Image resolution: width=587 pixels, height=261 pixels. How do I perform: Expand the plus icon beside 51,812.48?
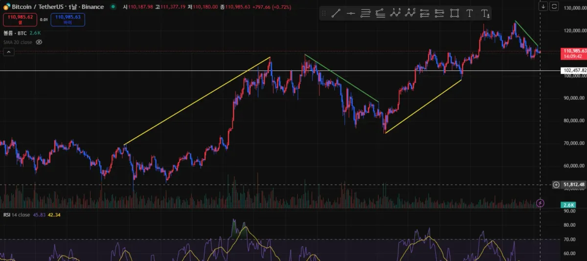pos(556,184)
